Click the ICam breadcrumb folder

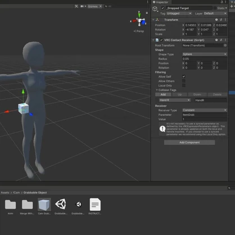[x=16, y=193]
